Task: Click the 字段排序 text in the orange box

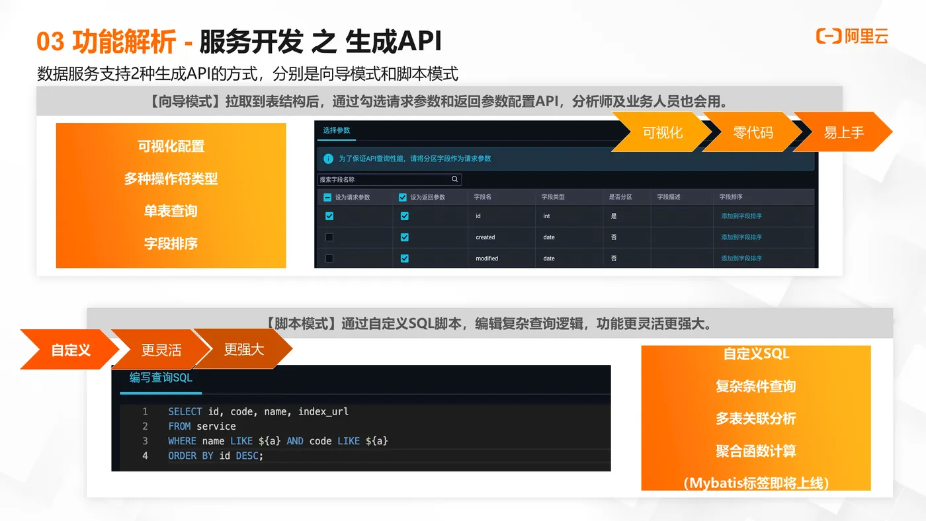Action: click(171, 243)
